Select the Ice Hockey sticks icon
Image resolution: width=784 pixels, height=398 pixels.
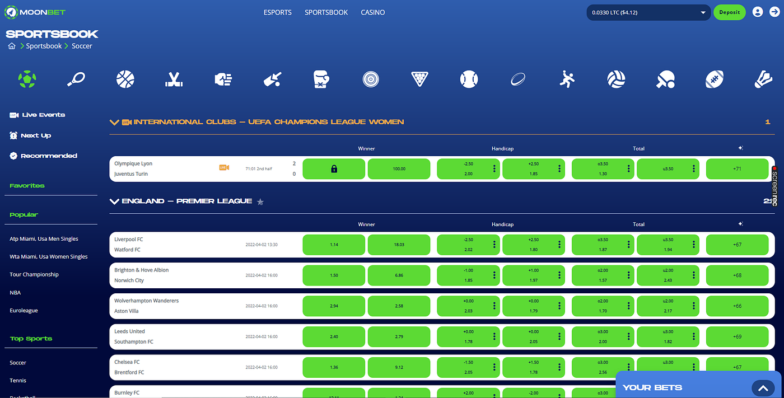(174, 79)
